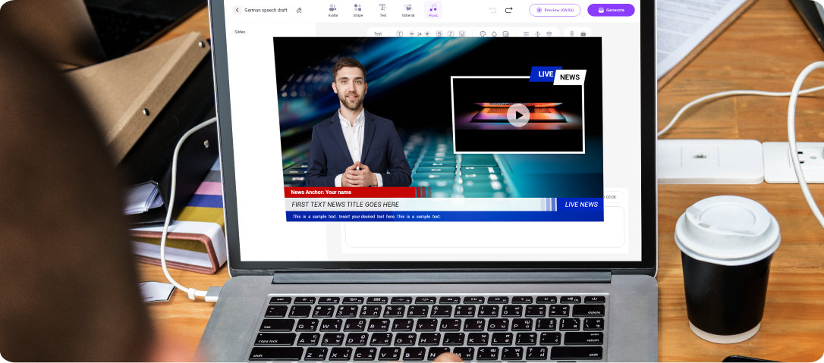Increase the font size
The height and width of the screenshot is (363, 824).
click(426, 34)
